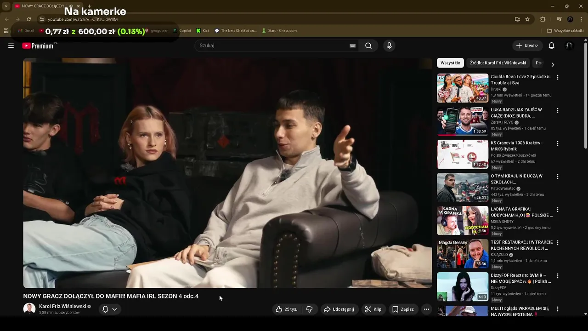This screenshot has height=331, width=588.
Task: View site information icon in address bar
Action: (42, 19)
